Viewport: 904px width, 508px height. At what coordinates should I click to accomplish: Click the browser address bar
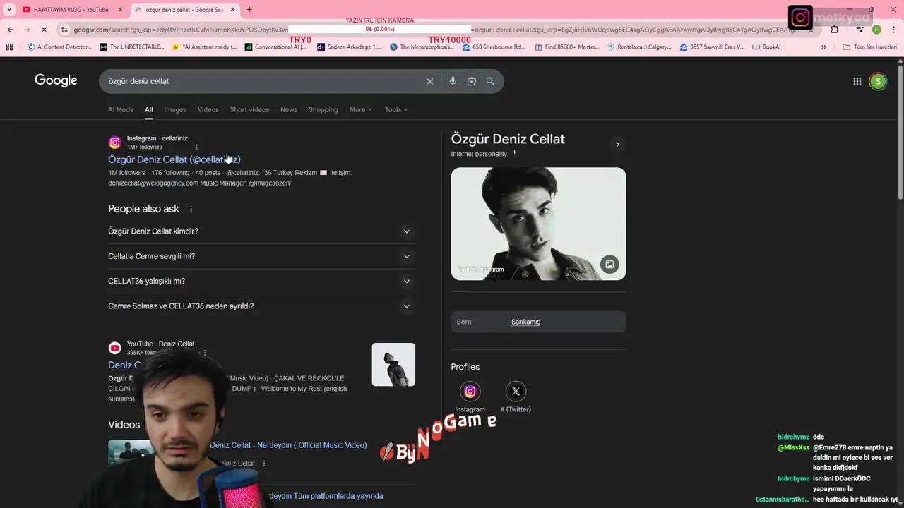pos(438,30)
